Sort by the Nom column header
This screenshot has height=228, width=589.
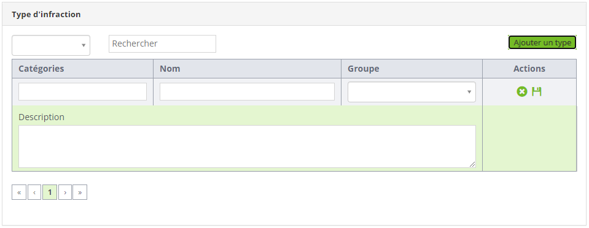coord(170,69)
